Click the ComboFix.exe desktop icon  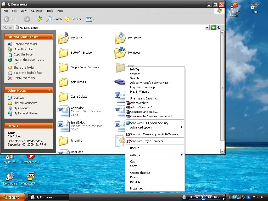(31, 158)
